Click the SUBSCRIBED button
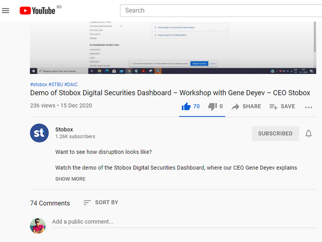This screenshot has height=242, width=322. point(275,133)
